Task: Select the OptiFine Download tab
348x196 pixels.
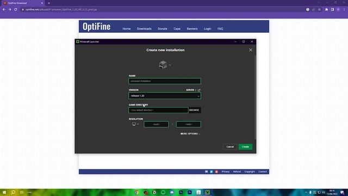Action: (x=23, y=3)
